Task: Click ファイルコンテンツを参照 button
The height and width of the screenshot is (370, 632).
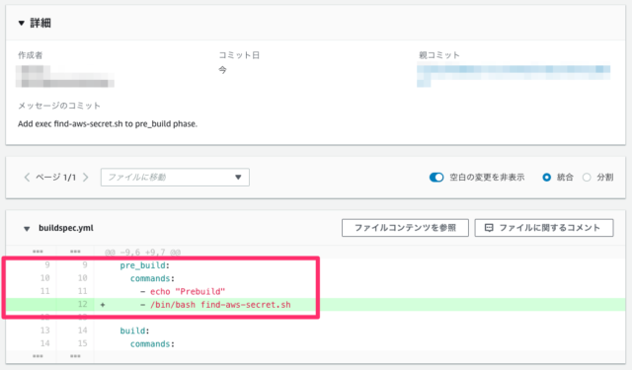Action: 405,228
